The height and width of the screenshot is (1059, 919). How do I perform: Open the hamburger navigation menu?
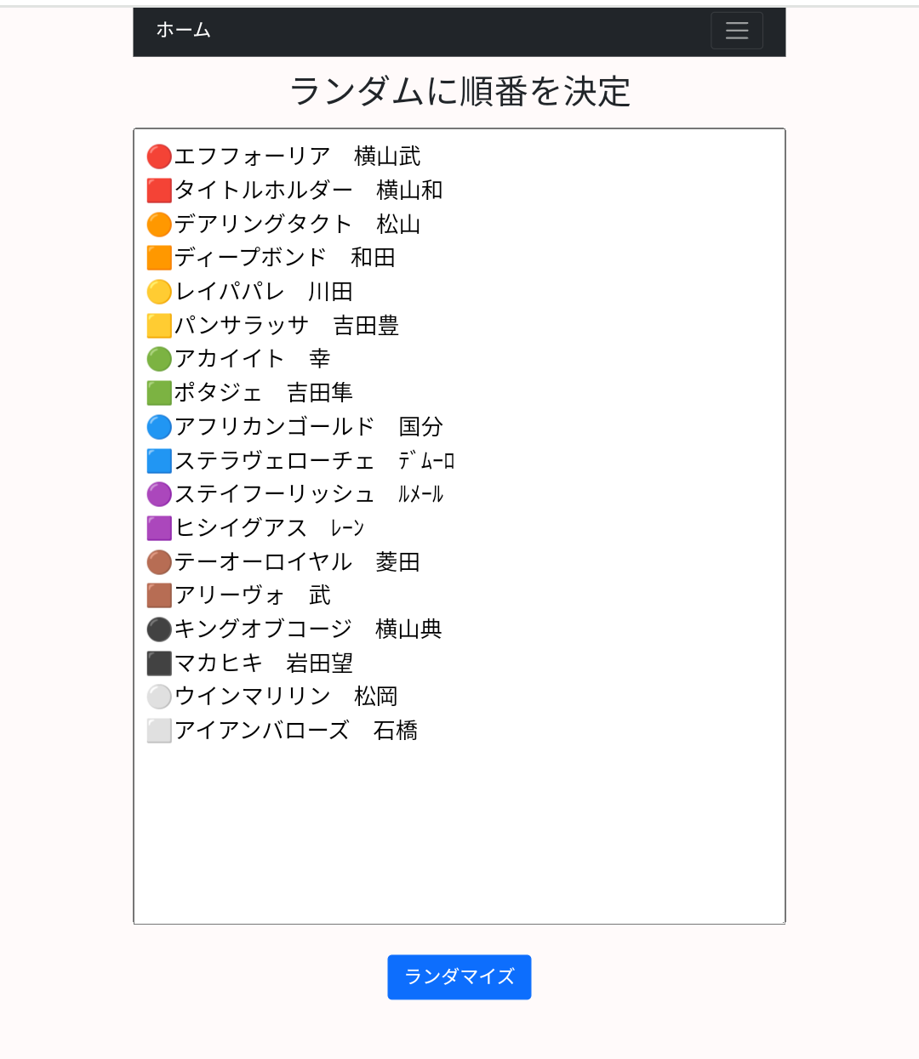click(x=736, y=31)
